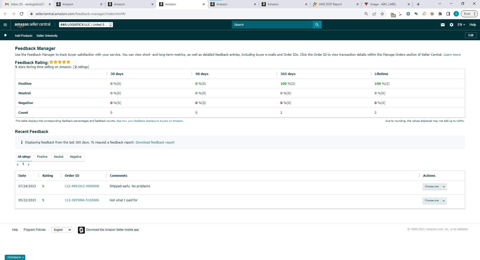The height and width of the screenshot is (260, 480).
Task: Switch to the Inbox Gmail tab
Action: 28,4
